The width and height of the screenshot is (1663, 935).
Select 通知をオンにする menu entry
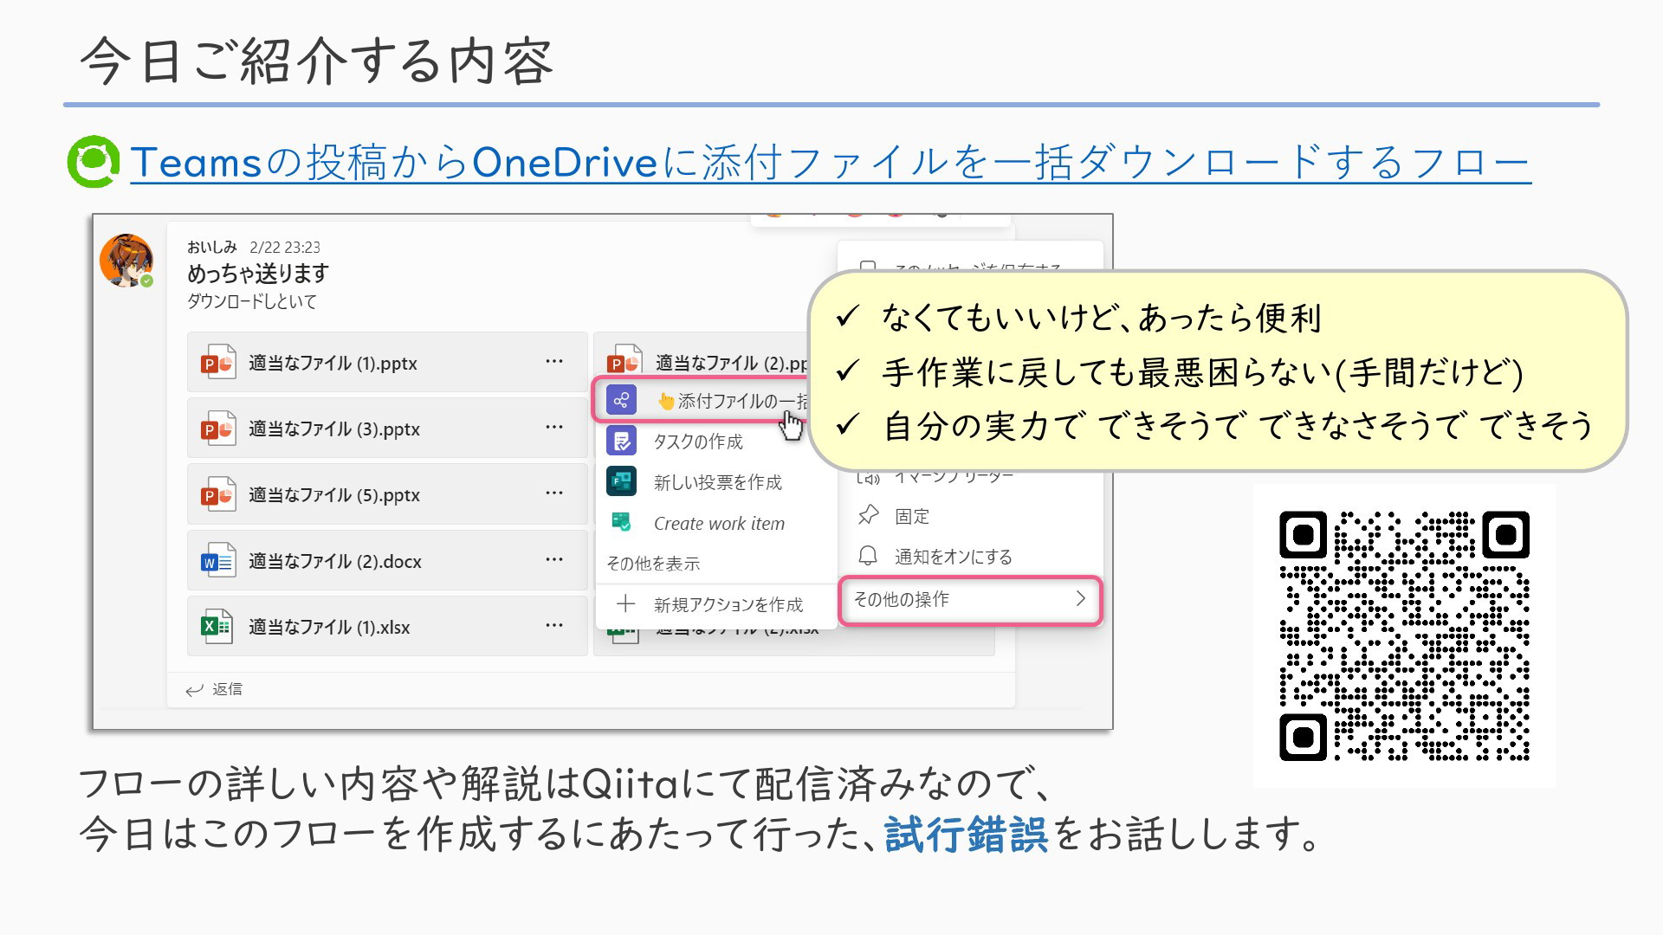[x=970, y=557]
